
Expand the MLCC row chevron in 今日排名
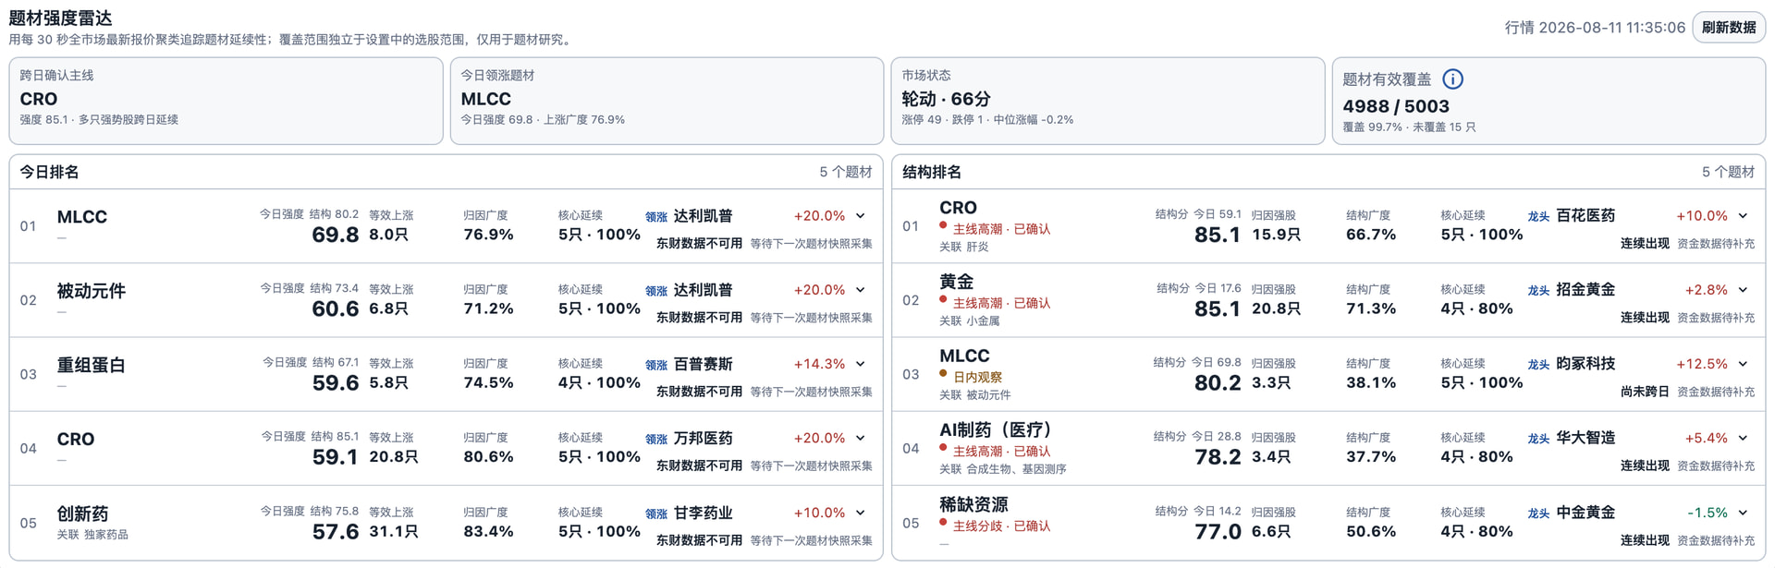(861, 216)
